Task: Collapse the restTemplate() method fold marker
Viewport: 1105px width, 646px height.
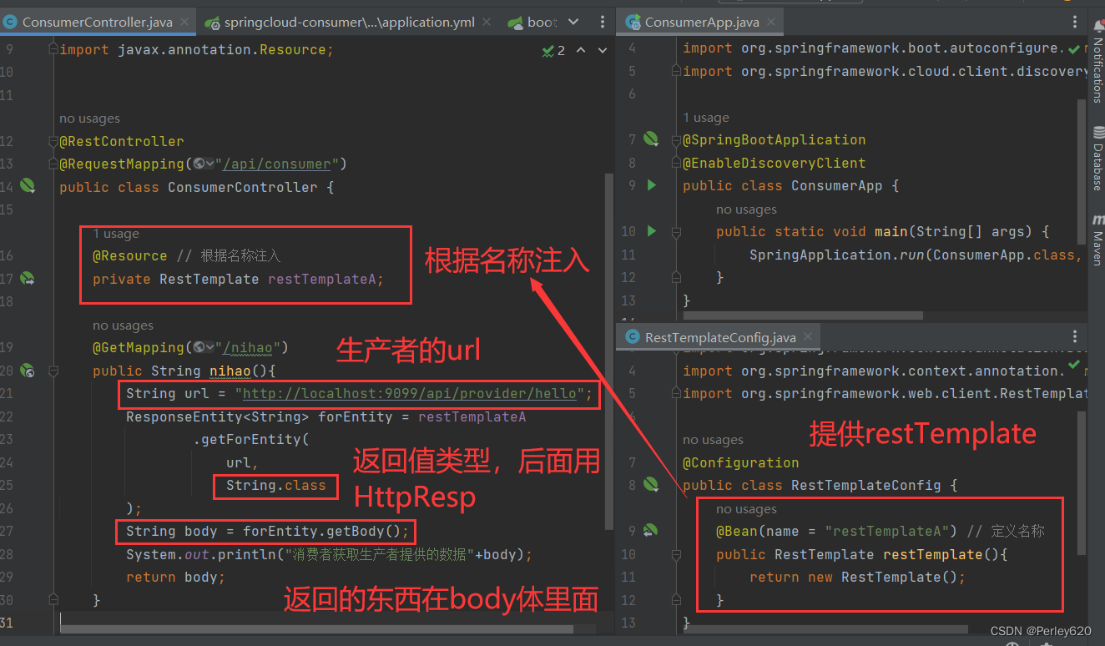Action: tap(676, 554)
